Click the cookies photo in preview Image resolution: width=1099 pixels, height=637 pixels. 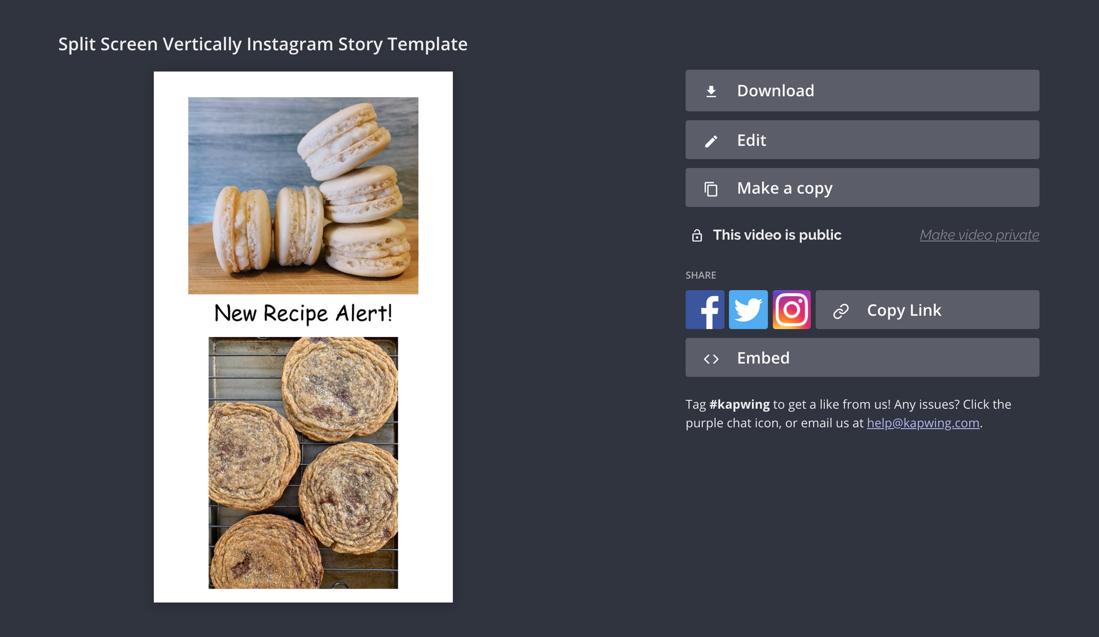coord(303,463)
